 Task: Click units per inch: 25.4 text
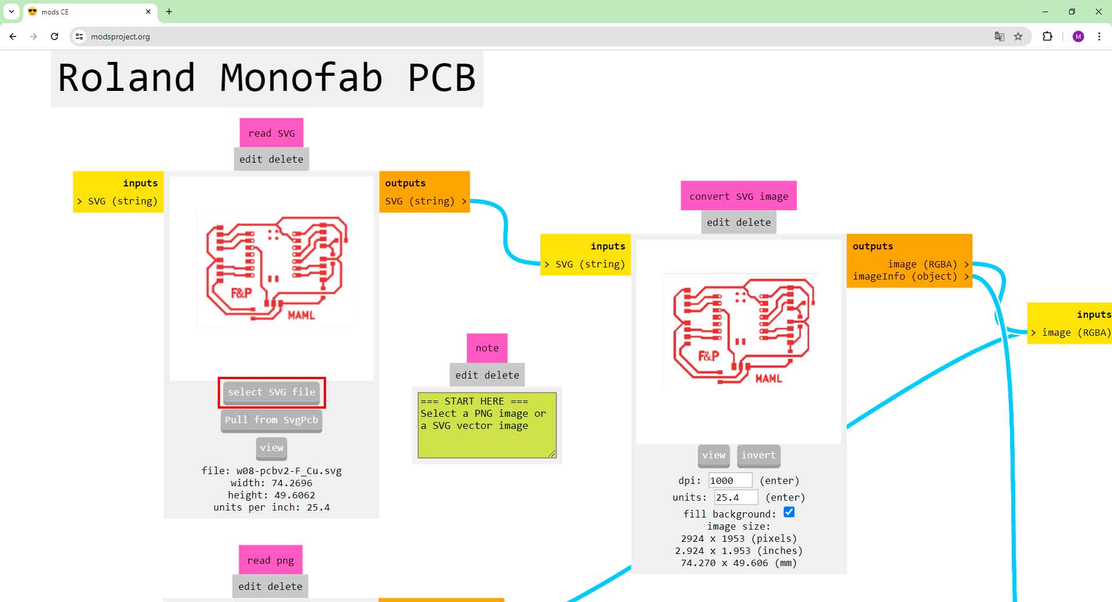272,507
